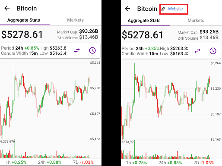Switch to Markets tab on right screen
This screenshot has width=222, height=166.
(x=196, y=20)
